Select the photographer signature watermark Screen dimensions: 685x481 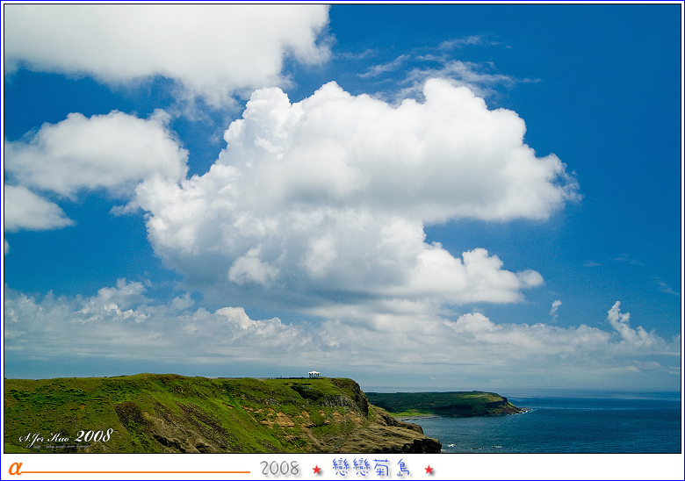65,438
